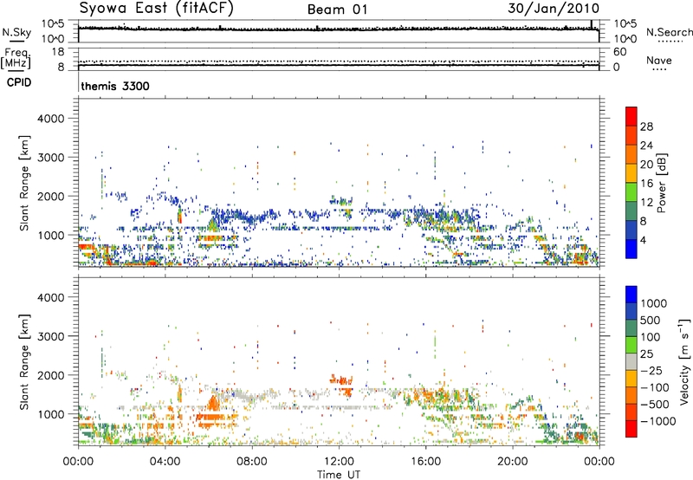Select the "Beam 01" header label
This screenshot has height=480, width=693.
tap(337, 10)
